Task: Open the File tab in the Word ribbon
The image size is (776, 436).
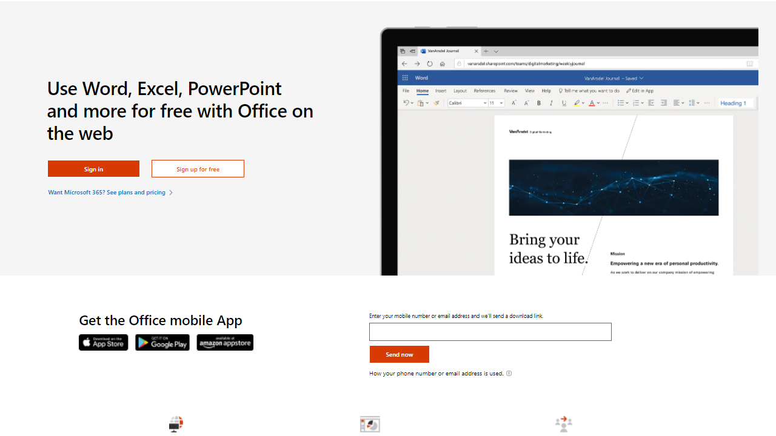Action: click(406, 91)
